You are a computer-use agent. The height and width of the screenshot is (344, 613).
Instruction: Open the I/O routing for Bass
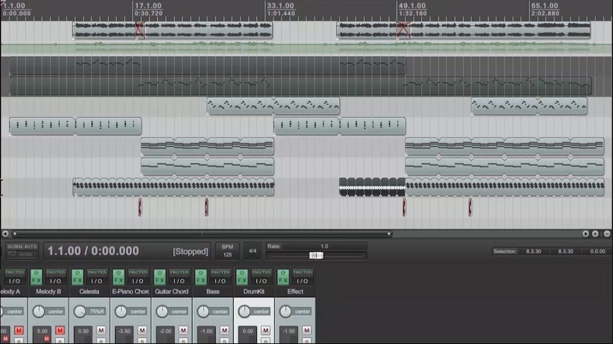click(x=220, y=280)
